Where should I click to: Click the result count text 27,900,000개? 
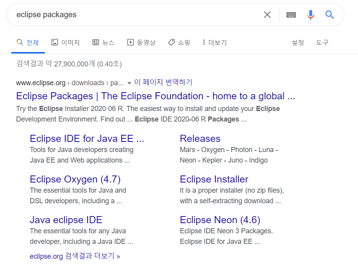[x=74, y=64]
